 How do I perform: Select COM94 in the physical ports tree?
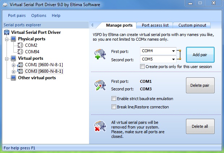point(32,52)
